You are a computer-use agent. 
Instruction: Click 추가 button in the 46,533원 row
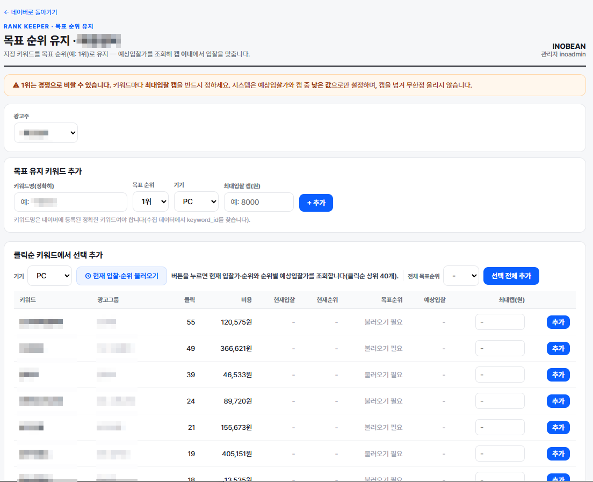pyautogui.click(x=558, y=375)
